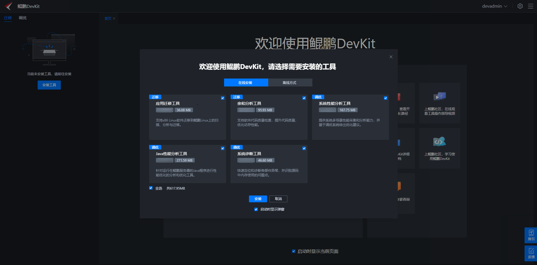Image resolution: width=537 pixels, height=265 pixels.
Task: Click the 46.60 MB size badge
Action: coord(265,160)
